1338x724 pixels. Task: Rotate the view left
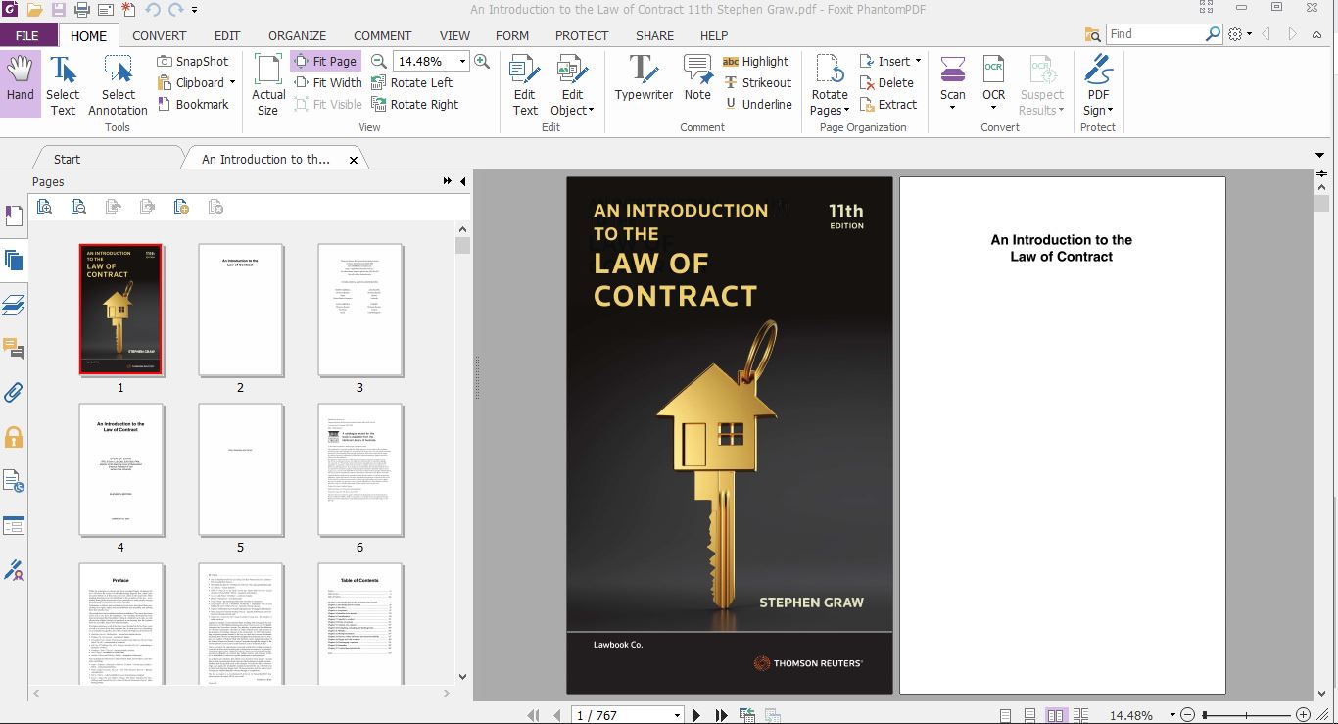point(411,82)
